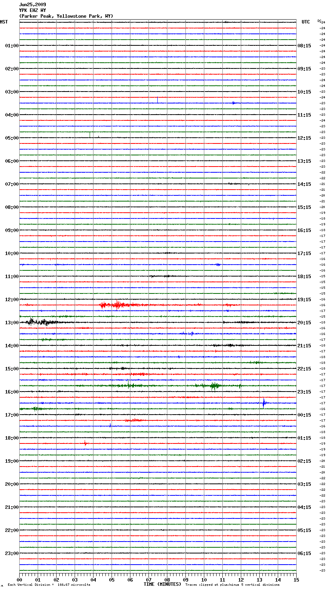Click the 16:15 UTC time label
The height and width of the screenshot is (590, 327).
click(304, 230)
